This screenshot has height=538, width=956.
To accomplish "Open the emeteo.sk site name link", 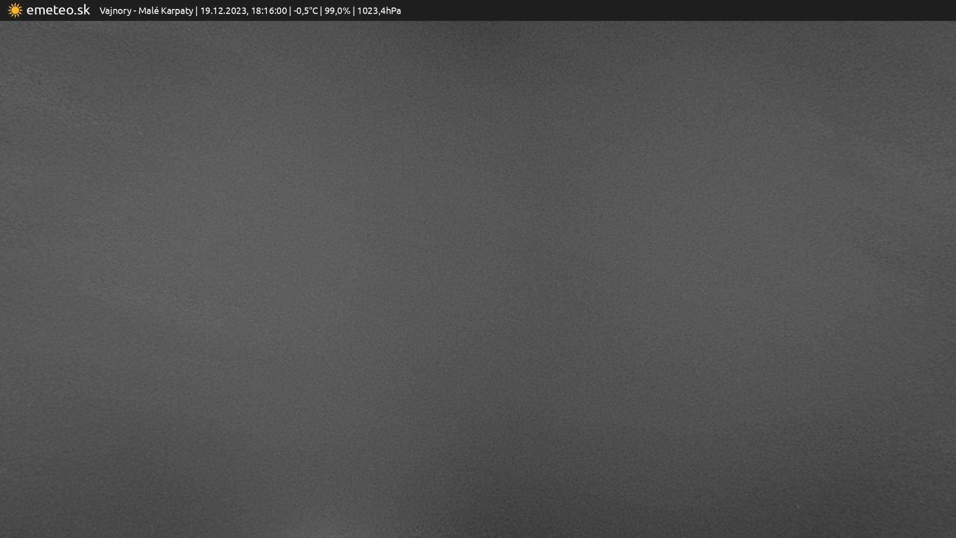I will click(58, 10).
